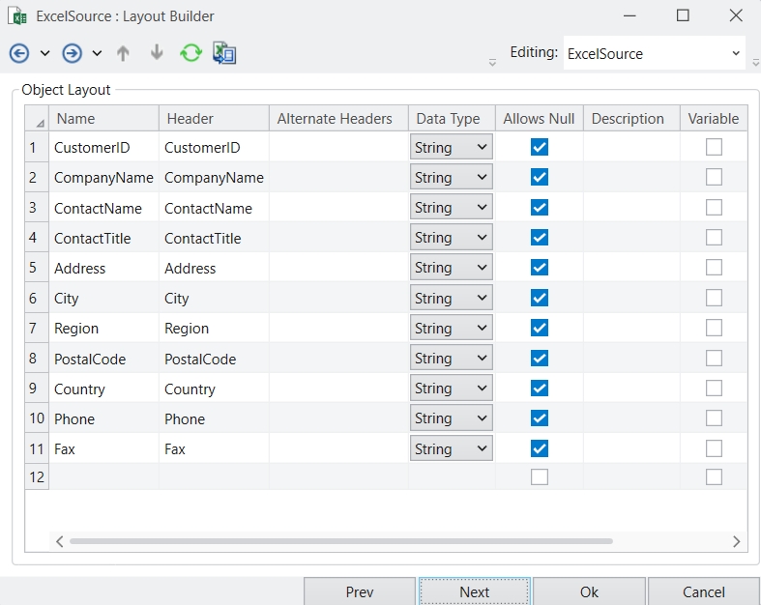Screen dimensions: 761x605
Task: Click the blue forward navigation arrow
Action: coord(72,53)
